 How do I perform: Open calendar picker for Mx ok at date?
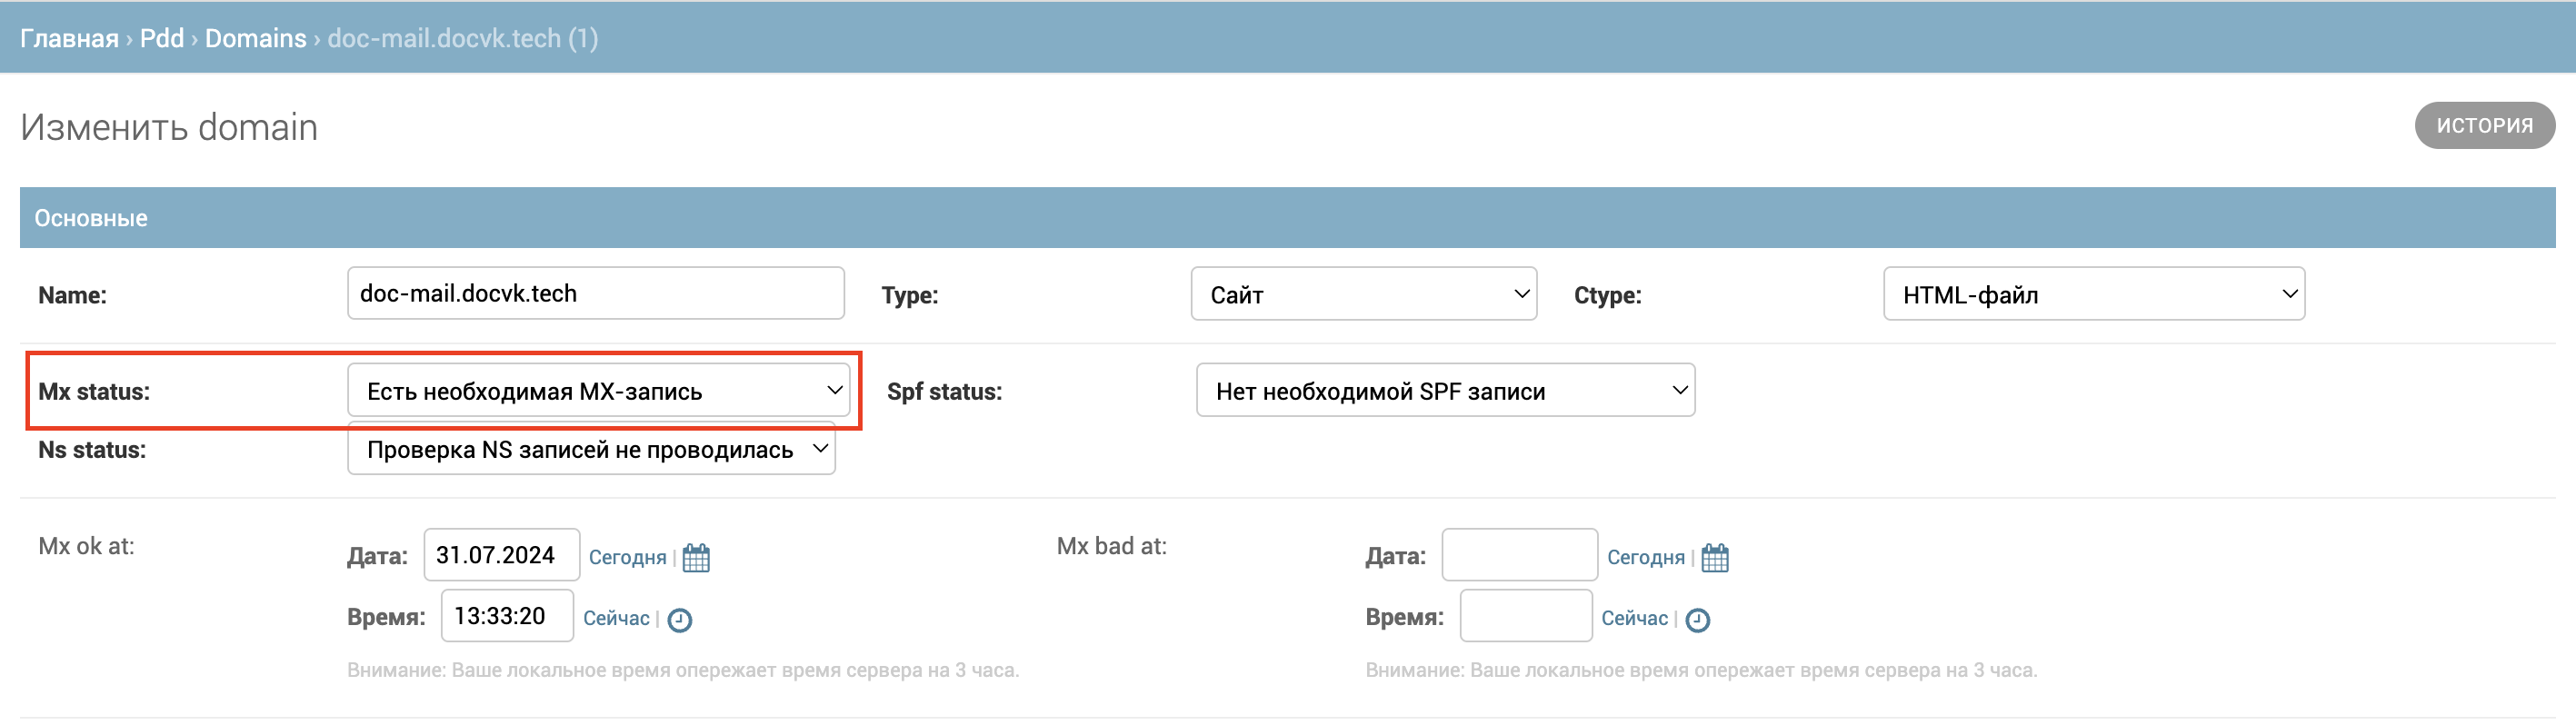point(696,557)
